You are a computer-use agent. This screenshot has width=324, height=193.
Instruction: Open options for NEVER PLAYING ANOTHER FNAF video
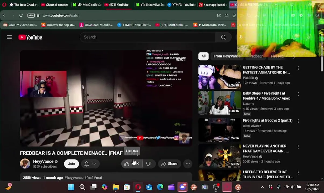tap(298, 147)
